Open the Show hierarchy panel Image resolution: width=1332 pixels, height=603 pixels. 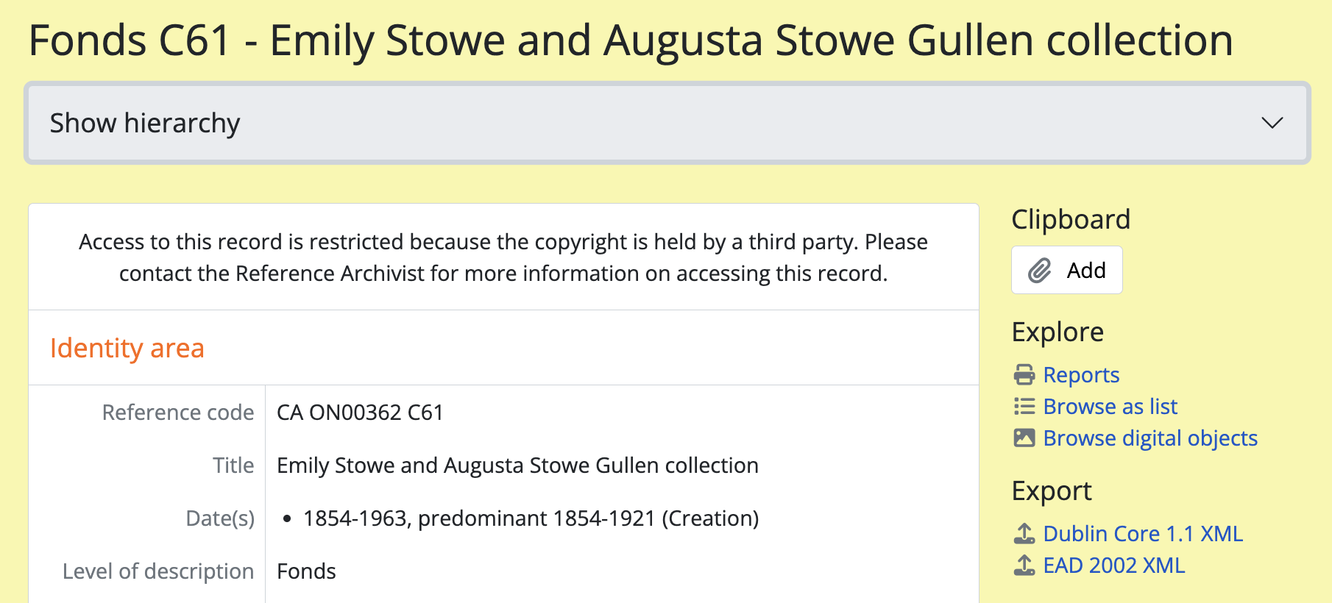(x=145, y=123)
